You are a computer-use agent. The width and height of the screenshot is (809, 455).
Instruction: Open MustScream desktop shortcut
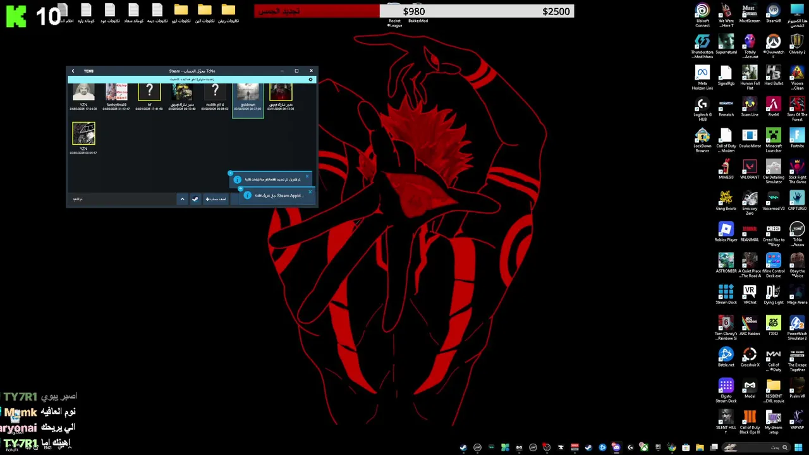tap(750, 14)
